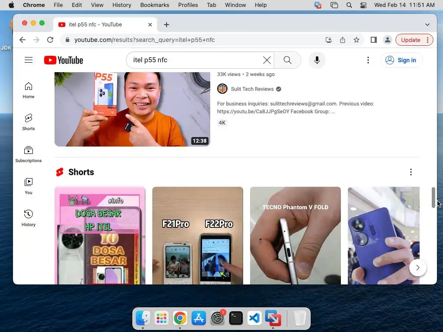Click the page vertical scrollbar thumb

click(x=433, y=197)
